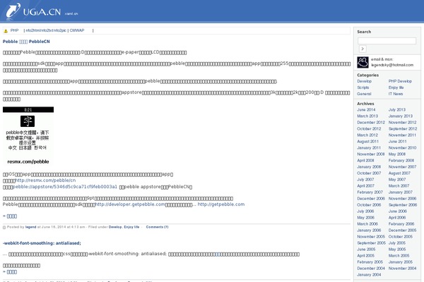Open the January 2013 archive
Image resolution: width=424 pixels, height=282 pixels.
pyautogui.click(x=401, y=116)
